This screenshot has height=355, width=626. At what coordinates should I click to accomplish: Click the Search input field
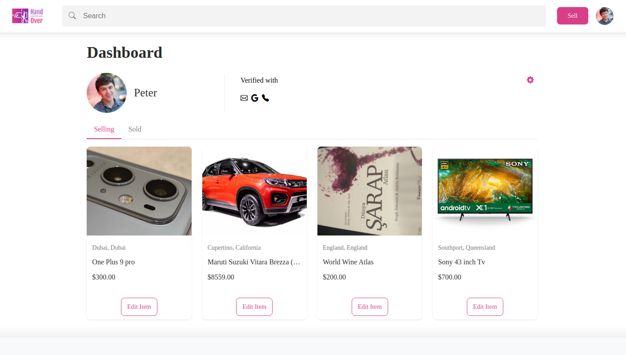(304, 16)
